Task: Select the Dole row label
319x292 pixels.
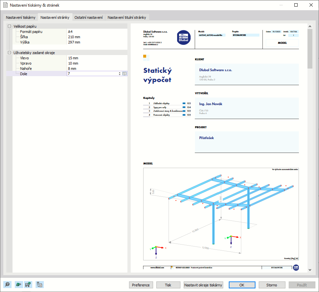Action: pos(24,74)
